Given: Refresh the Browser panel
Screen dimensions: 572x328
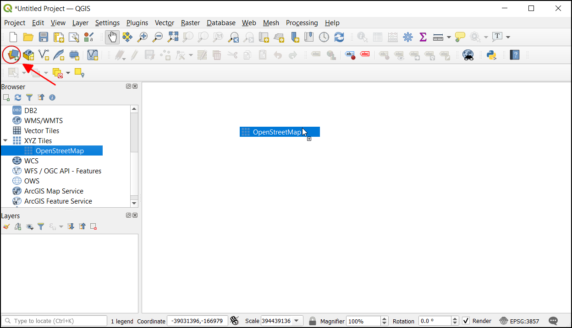Looking at the screenshot, I should click(x=18, y=97).
